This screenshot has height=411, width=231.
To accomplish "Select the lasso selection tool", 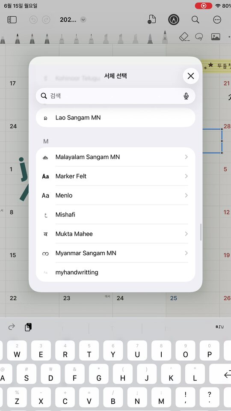I will [x=199, y=37].
